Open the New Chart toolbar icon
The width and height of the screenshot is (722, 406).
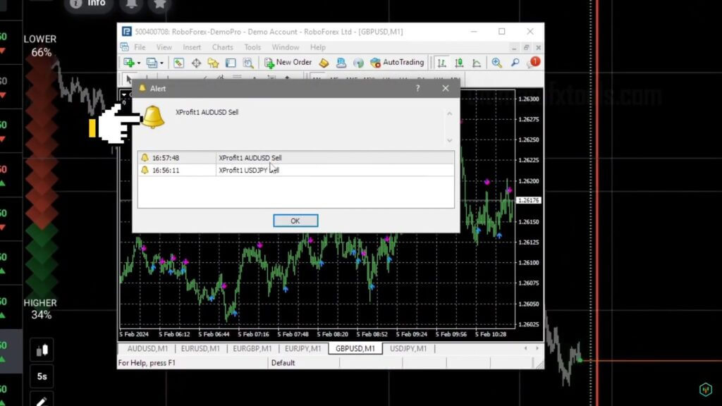128,62
